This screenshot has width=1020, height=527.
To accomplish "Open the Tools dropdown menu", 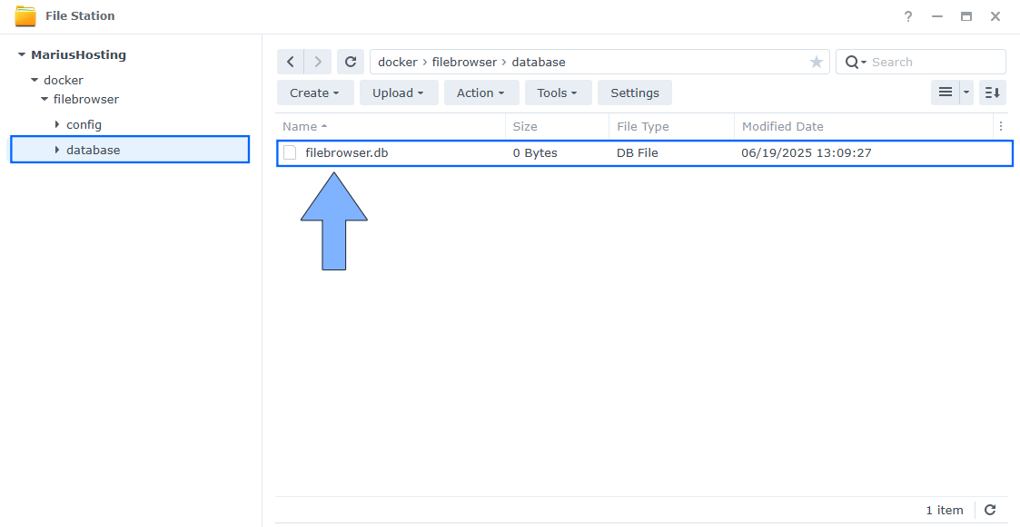I will pyautogui.click(x=558, y=93).
